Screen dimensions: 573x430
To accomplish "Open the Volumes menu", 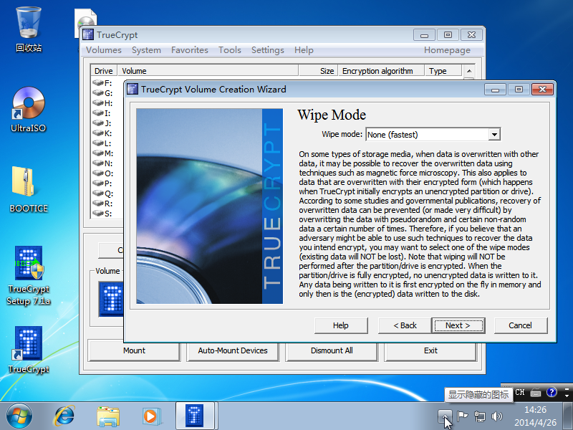I will tap(104, 50).
